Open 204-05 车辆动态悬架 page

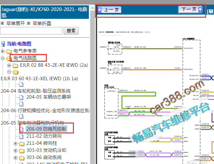(x=49, y=97)
